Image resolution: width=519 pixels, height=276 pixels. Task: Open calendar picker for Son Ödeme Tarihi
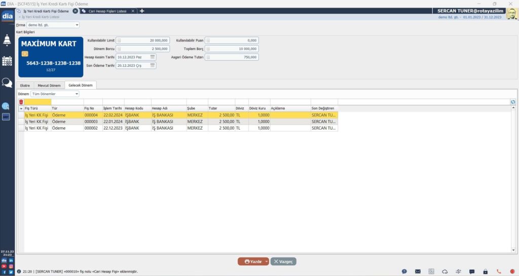tap(153, 65)
